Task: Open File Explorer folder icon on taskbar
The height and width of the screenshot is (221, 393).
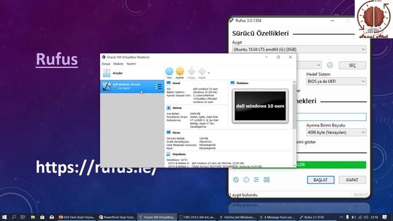Action: pyautogui.click(x=33, y=217)
